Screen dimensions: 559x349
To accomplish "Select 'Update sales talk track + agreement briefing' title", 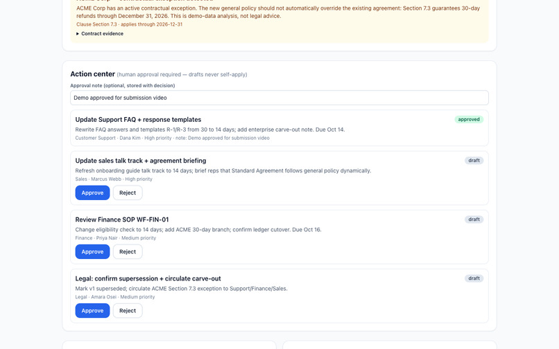I will pos(141,161).
